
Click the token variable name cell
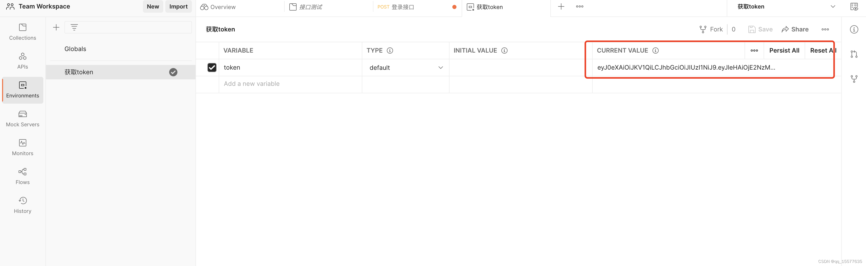[x=290, y=68]
